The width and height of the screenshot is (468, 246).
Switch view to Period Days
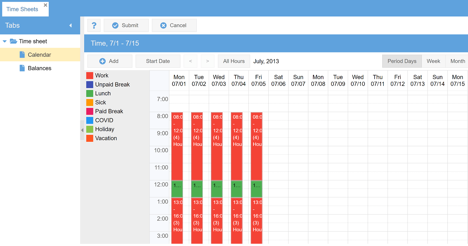point(402,61)
